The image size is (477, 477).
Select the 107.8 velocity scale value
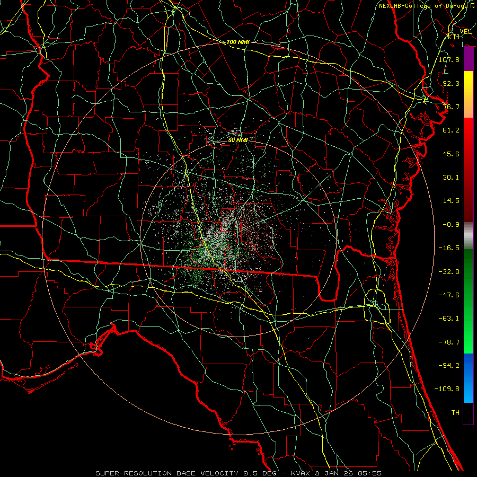(x=449, y=59)
